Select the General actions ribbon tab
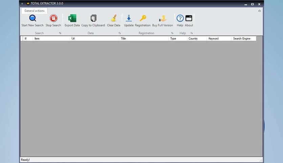283x163 pixels. click(x=35, y=11)
